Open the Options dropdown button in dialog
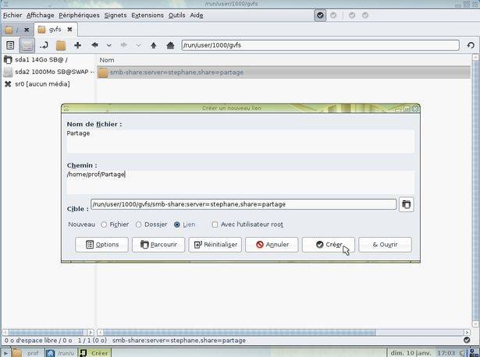Image resolution: width=480 pixels, height=357 pixels. point(101,245)
